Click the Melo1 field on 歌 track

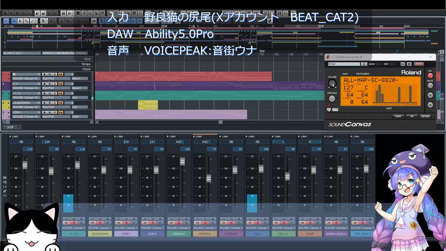click(x=79, y=78)
